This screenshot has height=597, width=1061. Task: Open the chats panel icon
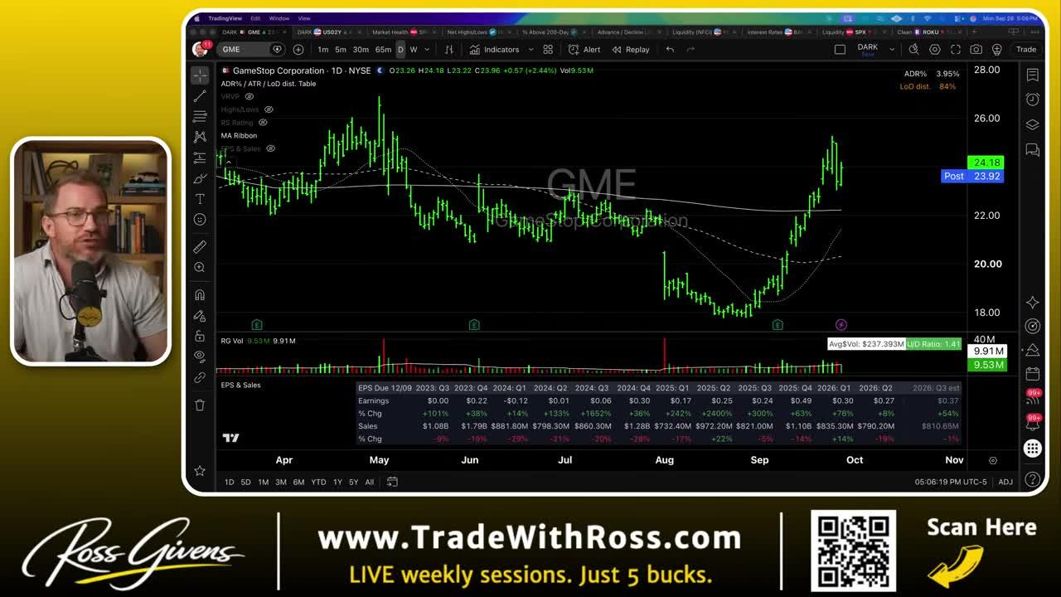point(1032,149)
